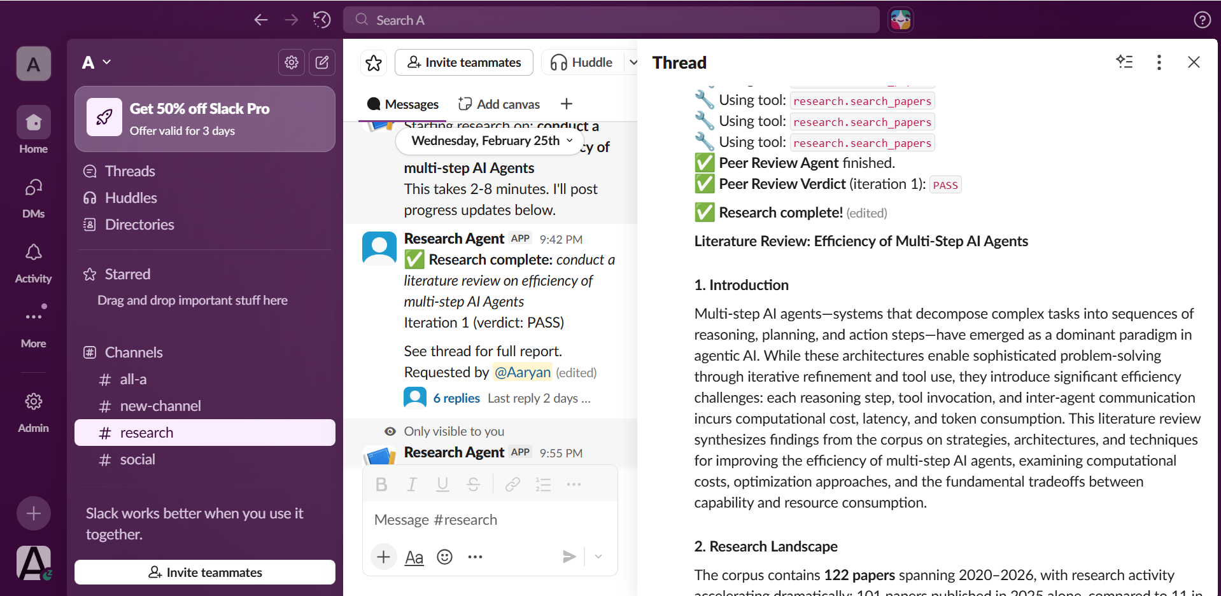Start a Huddle in the channel
Image resolution: width=1221 pixels, height=596 pixels.
[x=582, y=62]
